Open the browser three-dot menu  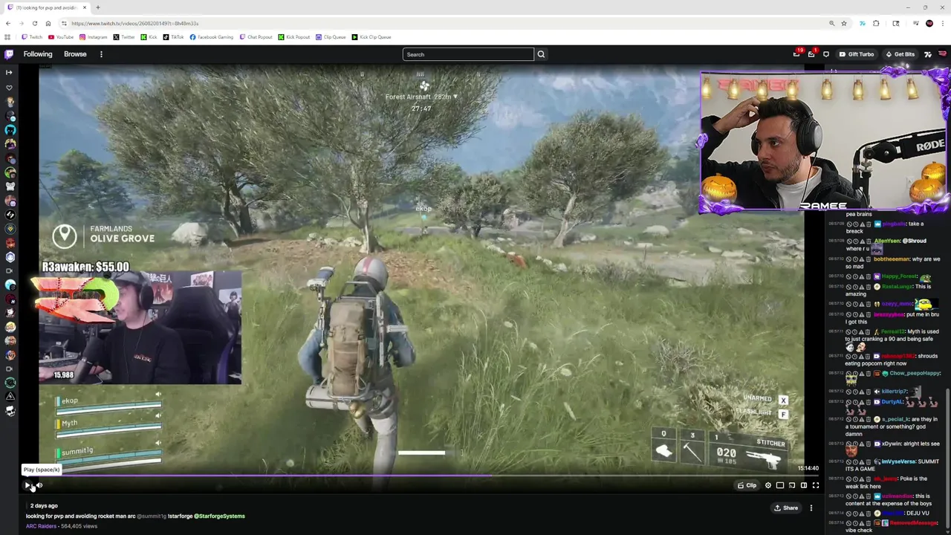tap(944, 24)
